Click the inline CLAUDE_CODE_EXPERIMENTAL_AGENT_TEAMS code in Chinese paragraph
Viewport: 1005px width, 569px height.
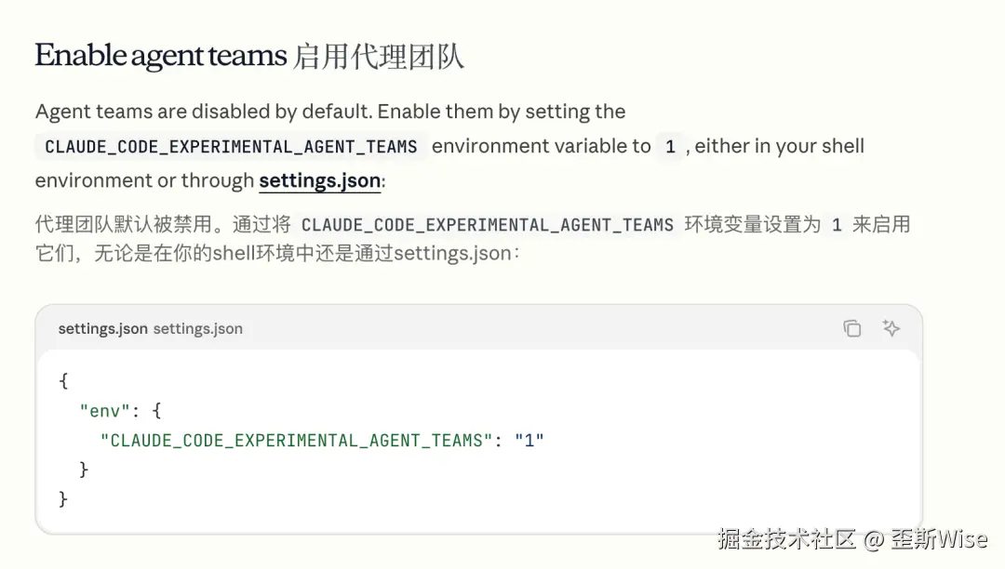(x=488, y=225)
